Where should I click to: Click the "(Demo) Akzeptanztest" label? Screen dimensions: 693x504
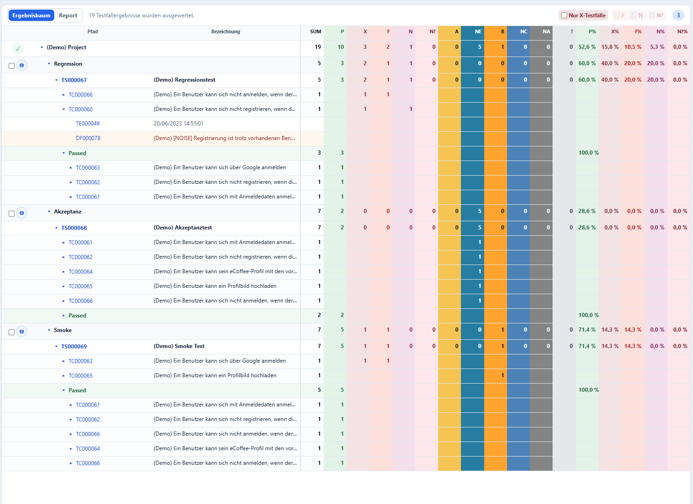click(182, 228)
